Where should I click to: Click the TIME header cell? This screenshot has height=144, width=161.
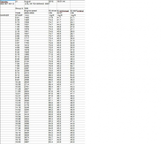pos(20,13)
